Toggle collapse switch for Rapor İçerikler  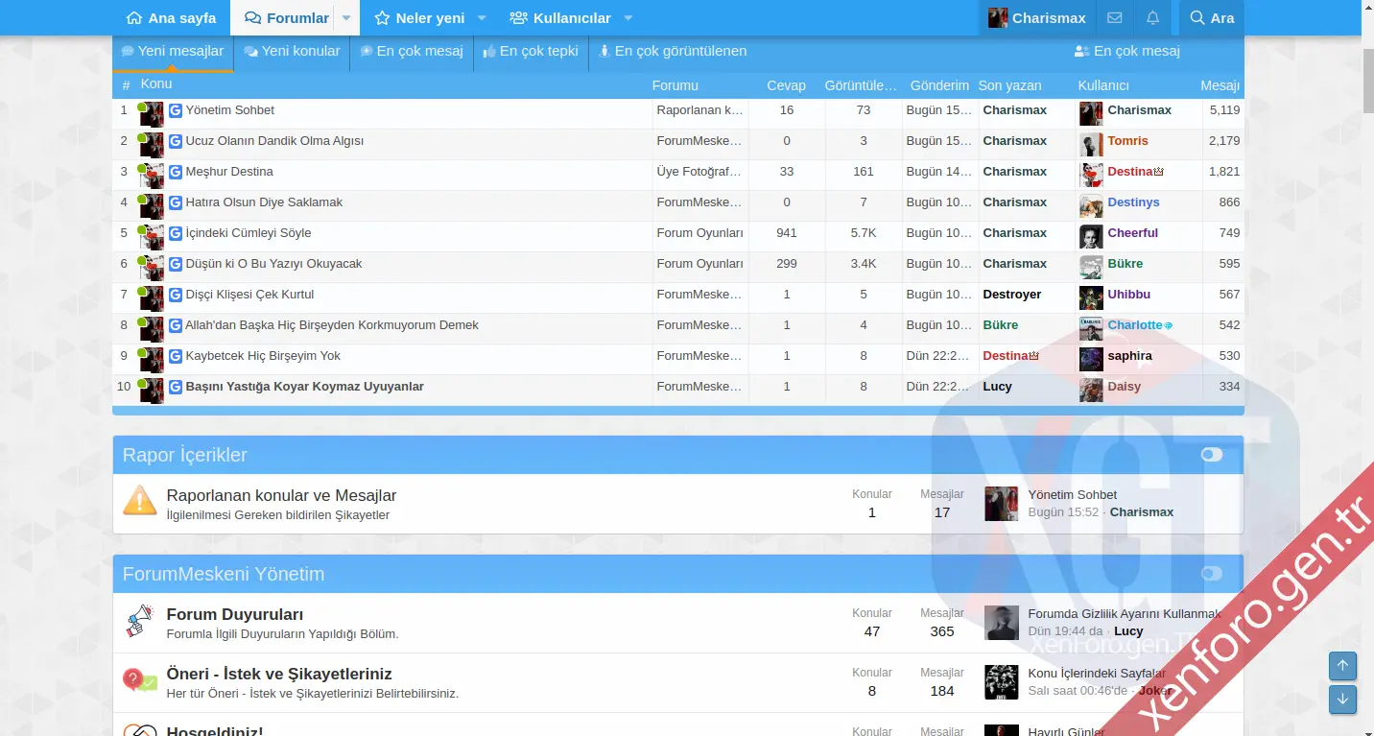[1212, 455]
